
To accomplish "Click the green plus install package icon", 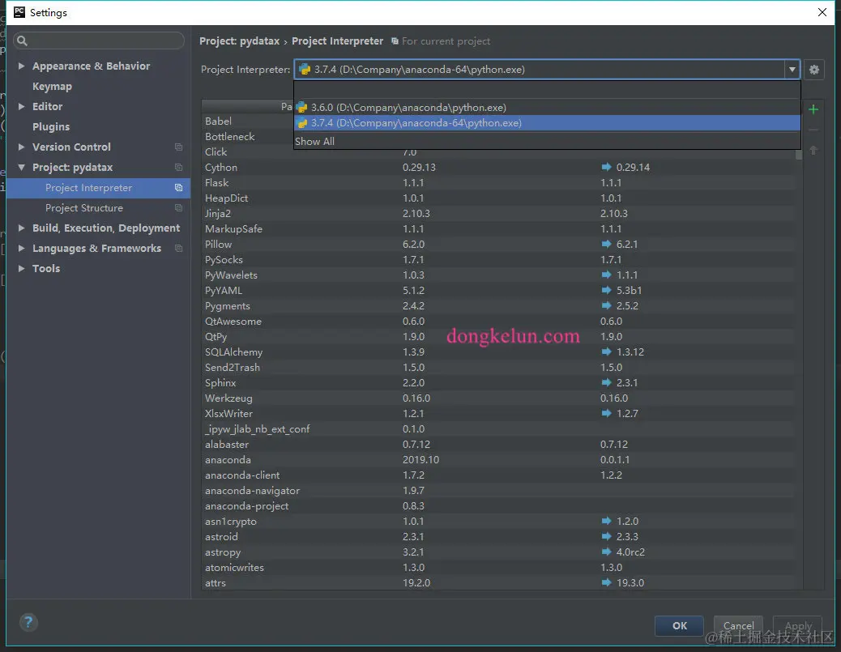I will tap(813, 109).
